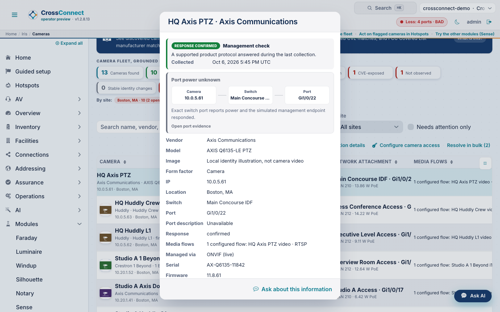Sort by the MEDIA FLOWS column
Image resolution: width=500 pixels, height=312 pixels.
[433, 162]
